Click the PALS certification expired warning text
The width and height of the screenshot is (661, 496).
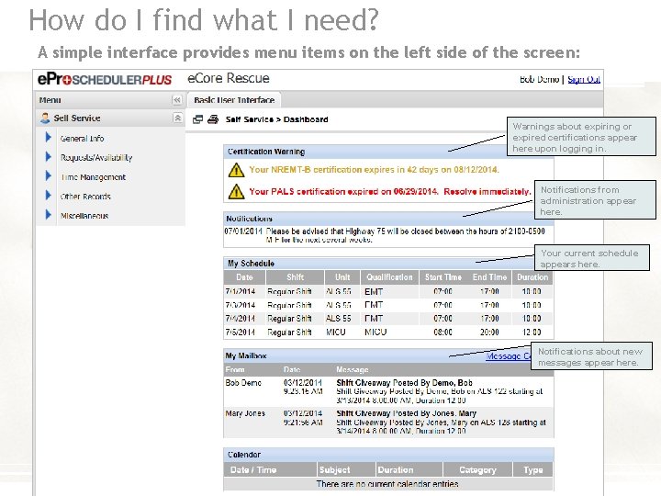tap(390, 191)
